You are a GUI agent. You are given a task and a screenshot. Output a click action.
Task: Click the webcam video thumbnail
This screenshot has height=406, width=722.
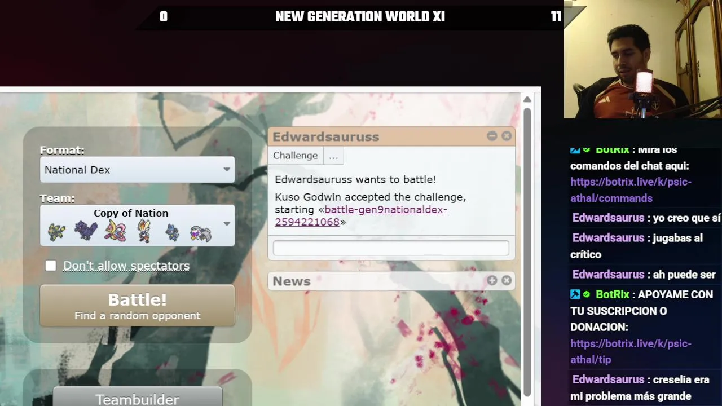pyautogui.click(x=643, y=59)
